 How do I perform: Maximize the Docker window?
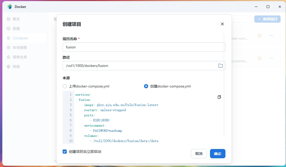(268, 7)
